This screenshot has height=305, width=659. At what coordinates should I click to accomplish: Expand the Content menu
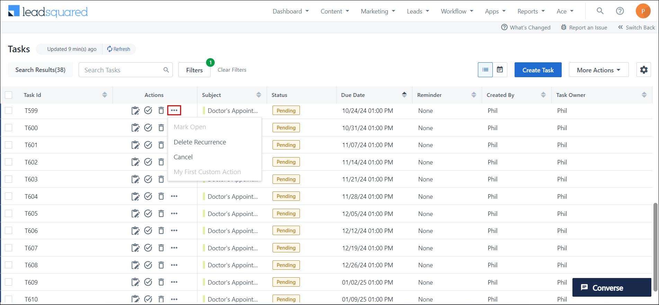click(335, 11)
